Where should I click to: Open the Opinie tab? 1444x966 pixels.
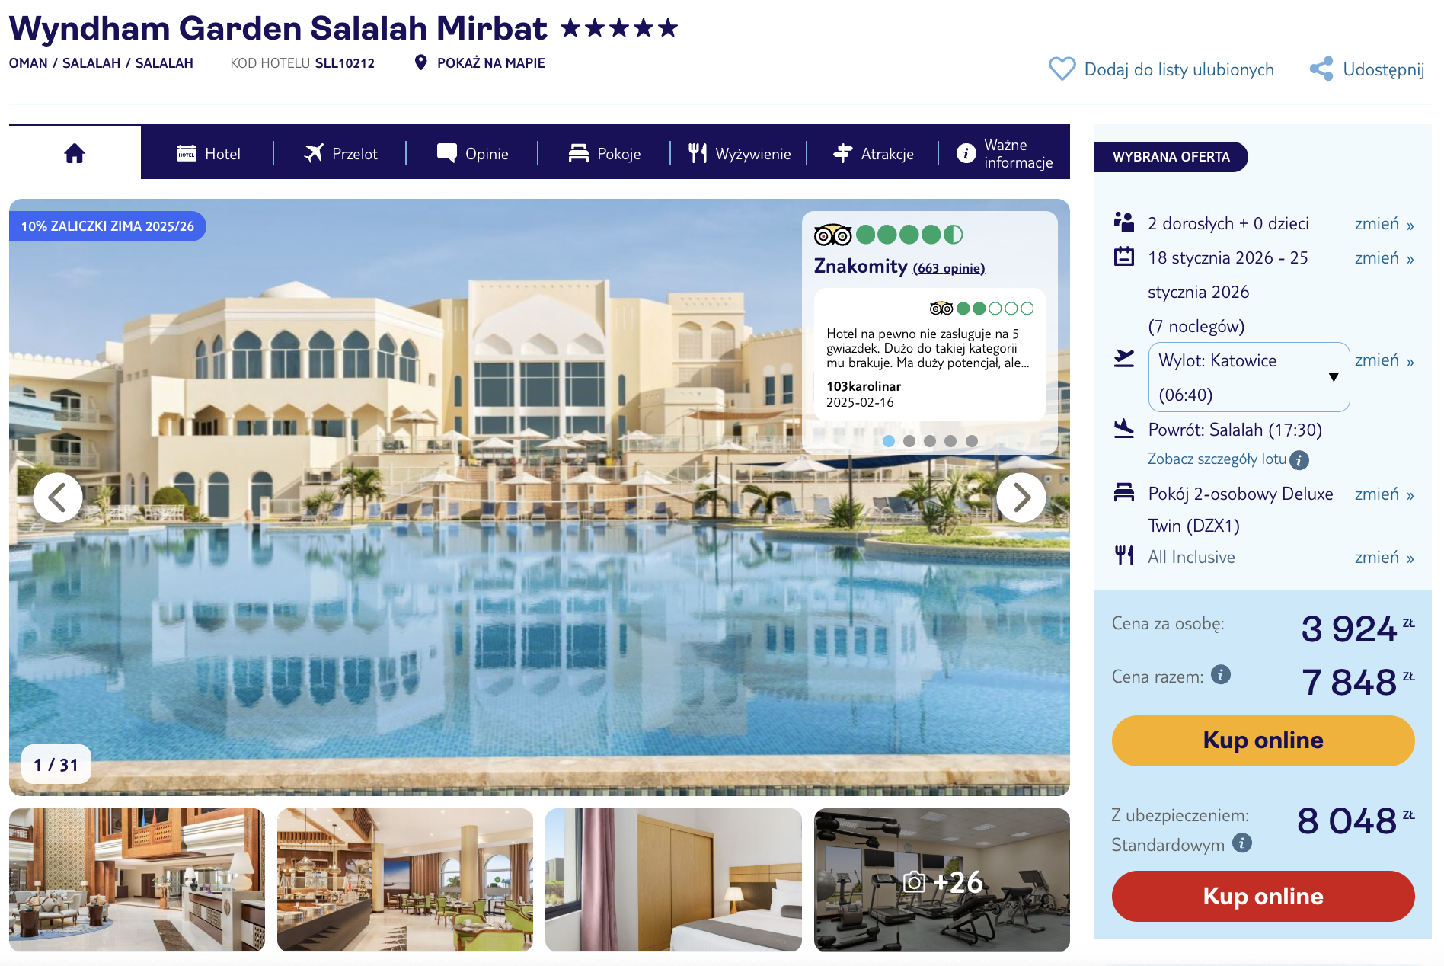click(x=472, y=153)
